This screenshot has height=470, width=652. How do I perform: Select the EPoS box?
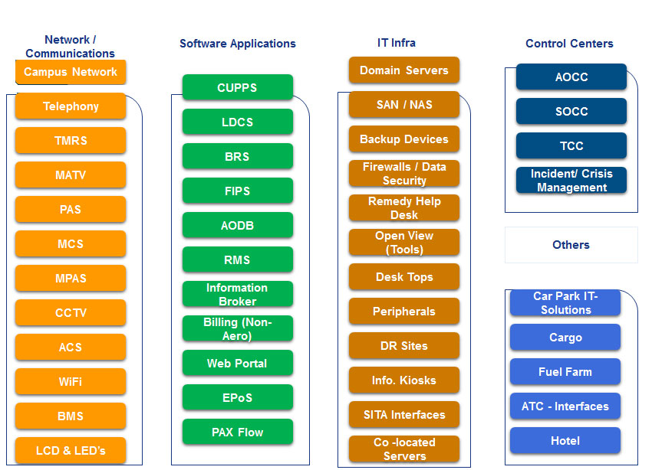(238, 397)
